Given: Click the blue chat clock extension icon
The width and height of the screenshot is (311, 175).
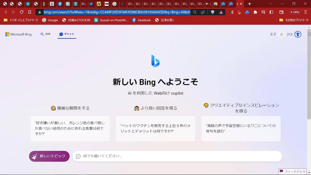Looking at the screenshot, I should point(247,12).
